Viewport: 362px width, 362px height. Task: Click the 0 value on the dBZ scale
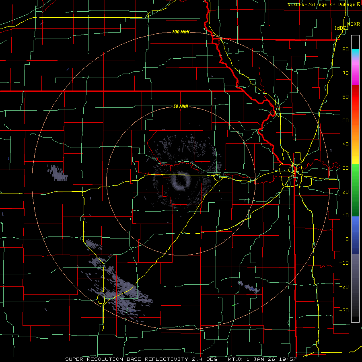click(x=347, y=239)
